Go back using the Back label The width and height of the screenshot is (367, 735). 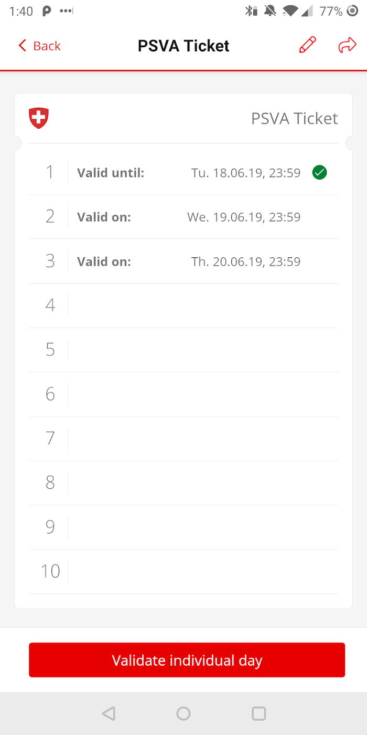(47, 46)
